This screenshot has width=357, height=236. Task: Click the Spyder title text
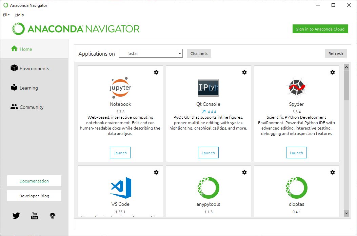(296, 104)
